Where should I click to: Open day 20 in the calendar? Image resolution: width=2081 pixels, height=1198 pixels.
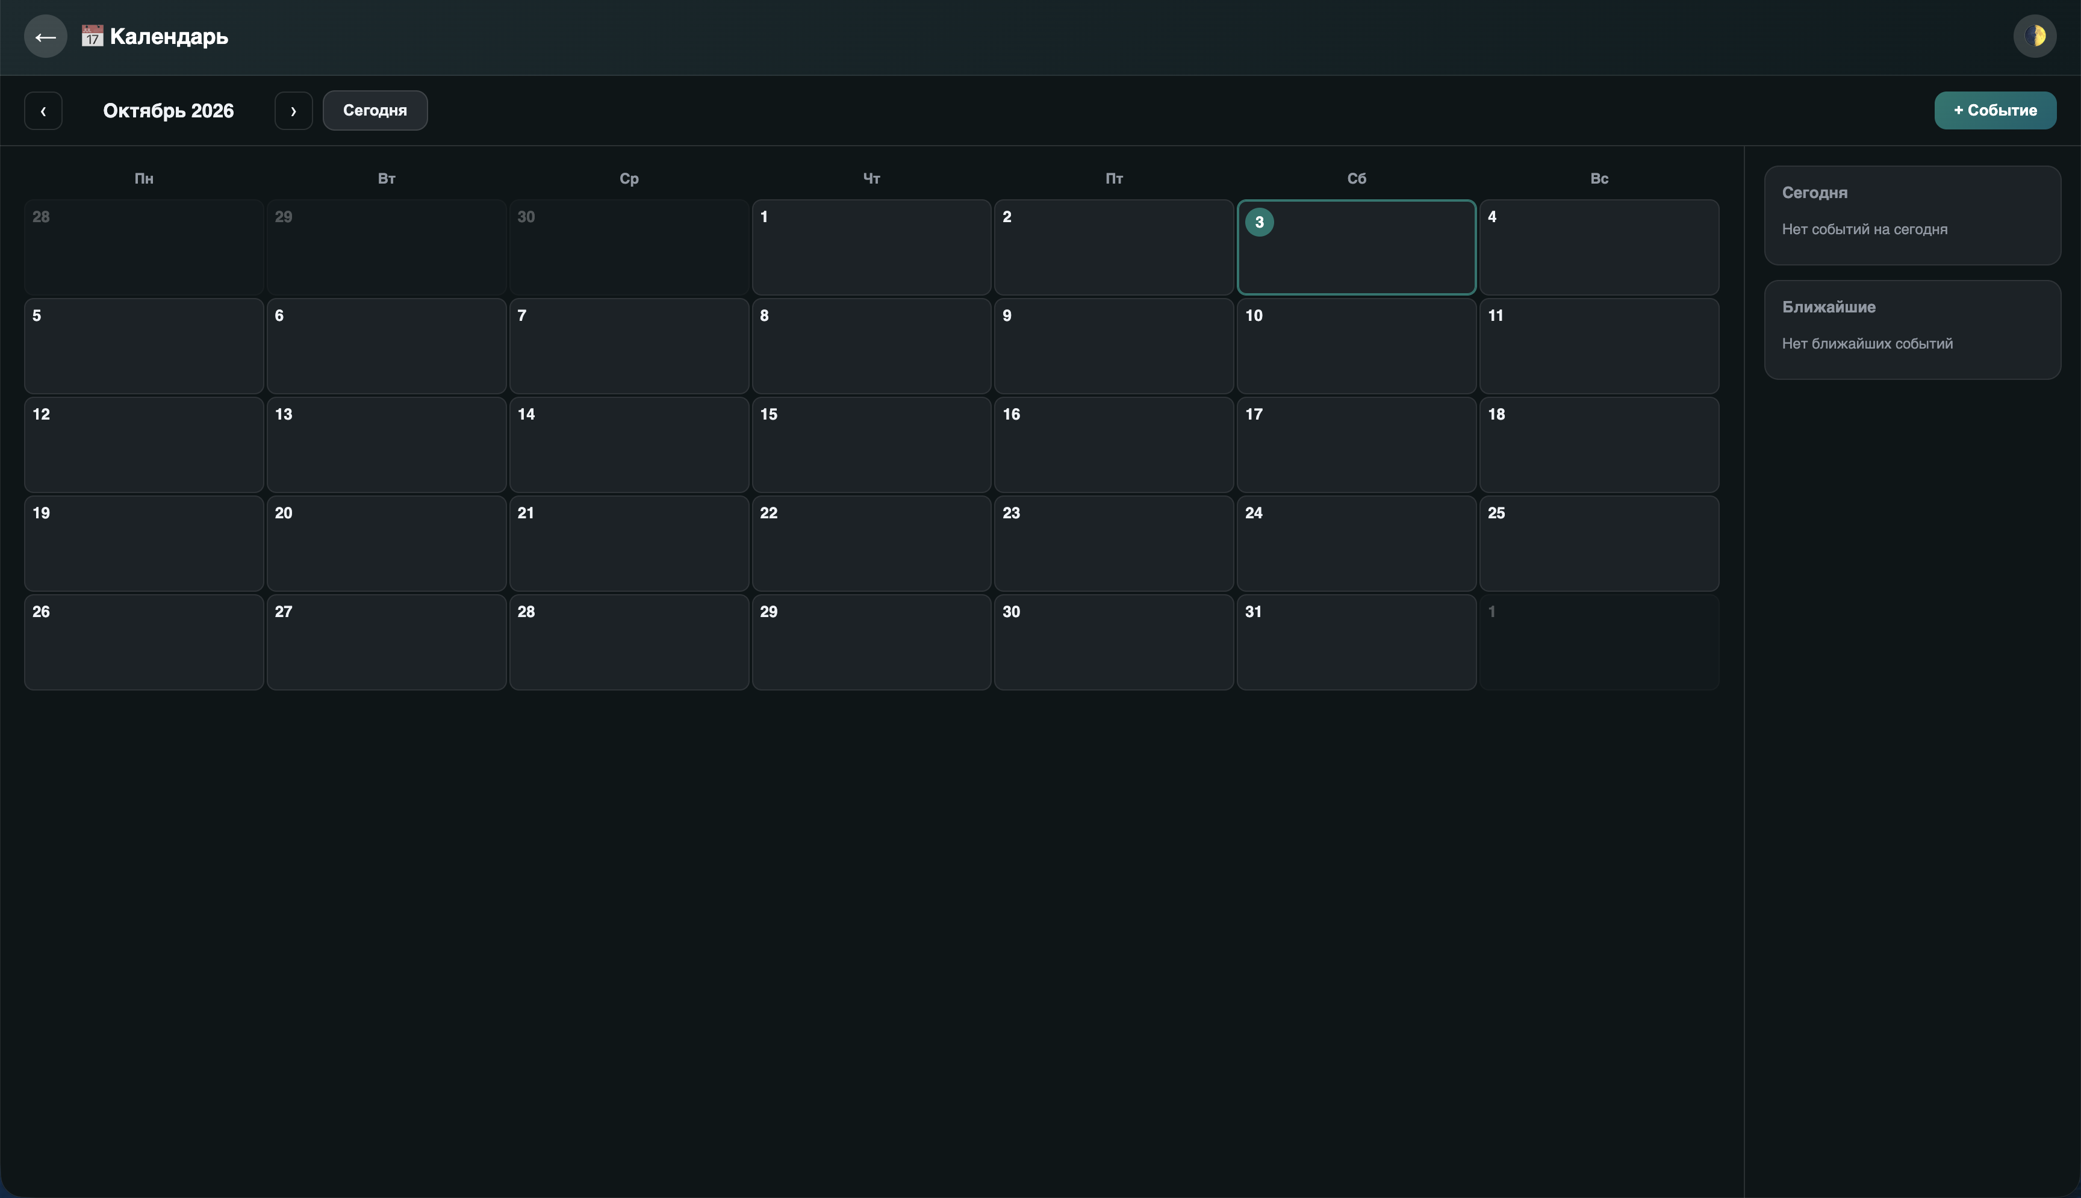point(386,543)
